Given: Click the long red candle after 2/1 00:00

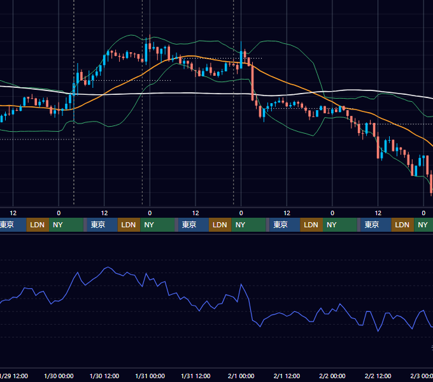Looking at the screenshot, I should click(x=252, y=81).
